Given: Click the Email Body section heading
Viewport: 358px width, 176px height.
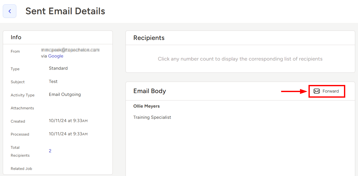Looking at the screenshot, I should [x=150, y=91].
